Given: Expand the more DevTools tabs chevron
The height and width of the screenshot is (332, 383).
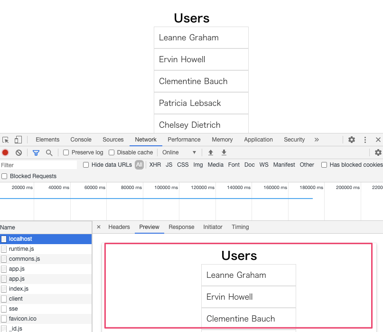Looking at the screenshot, I should pos(317,140).
